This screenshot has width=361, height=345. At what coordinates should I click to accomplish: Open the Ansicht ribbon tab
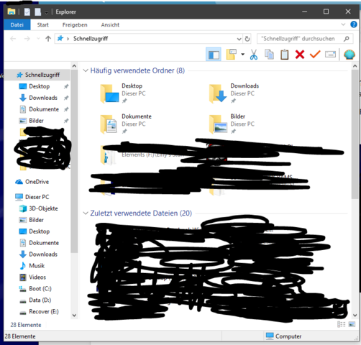(x=110, y=24)
